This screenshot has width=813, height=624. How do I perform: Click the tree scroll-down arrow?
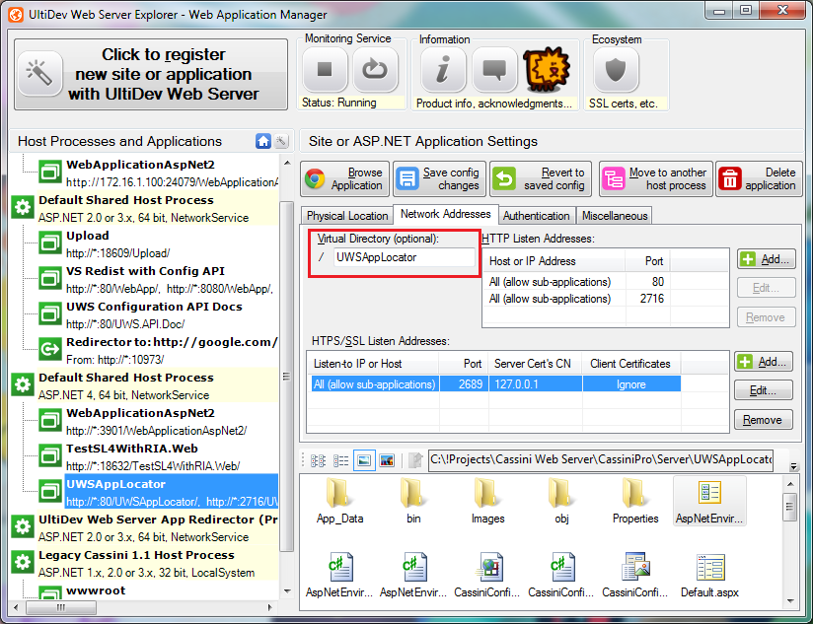(287, 591)
